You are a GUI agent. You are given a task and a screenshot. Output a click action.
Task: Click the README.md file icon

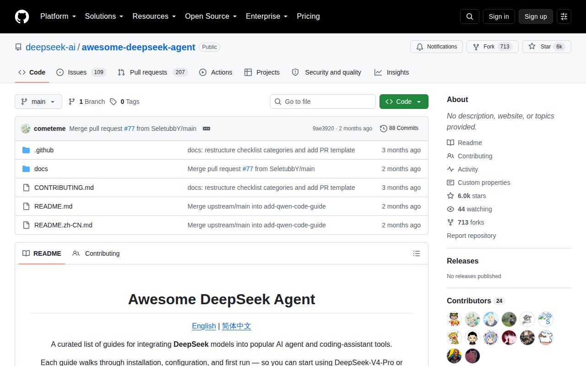coord(26,206)
